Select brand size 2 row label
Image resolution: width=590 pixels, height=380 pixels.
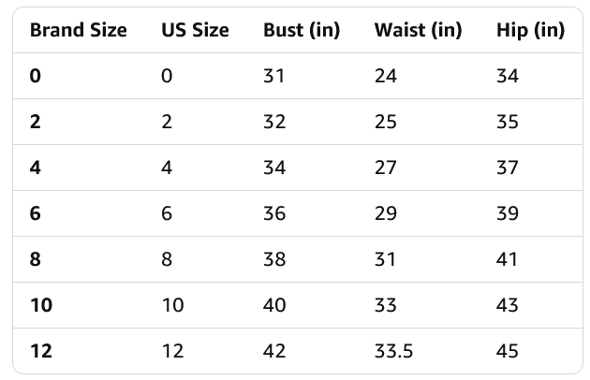coord(36,122)
